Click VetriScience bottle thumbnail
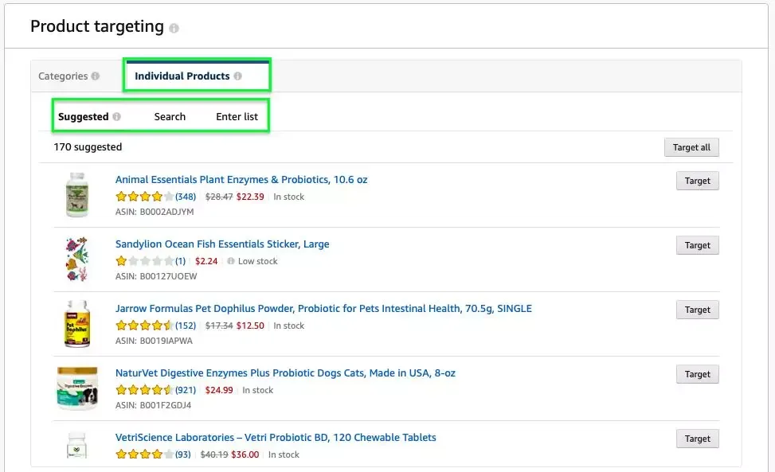The width and height of the screenshot is (775, 472). coord(76,445)
